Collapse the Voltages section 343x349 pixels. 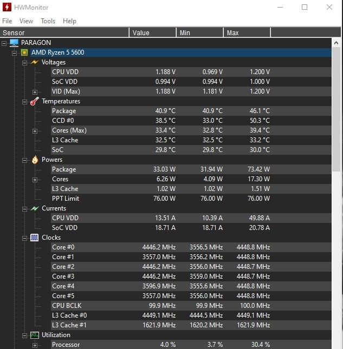(x=24, y=63)
